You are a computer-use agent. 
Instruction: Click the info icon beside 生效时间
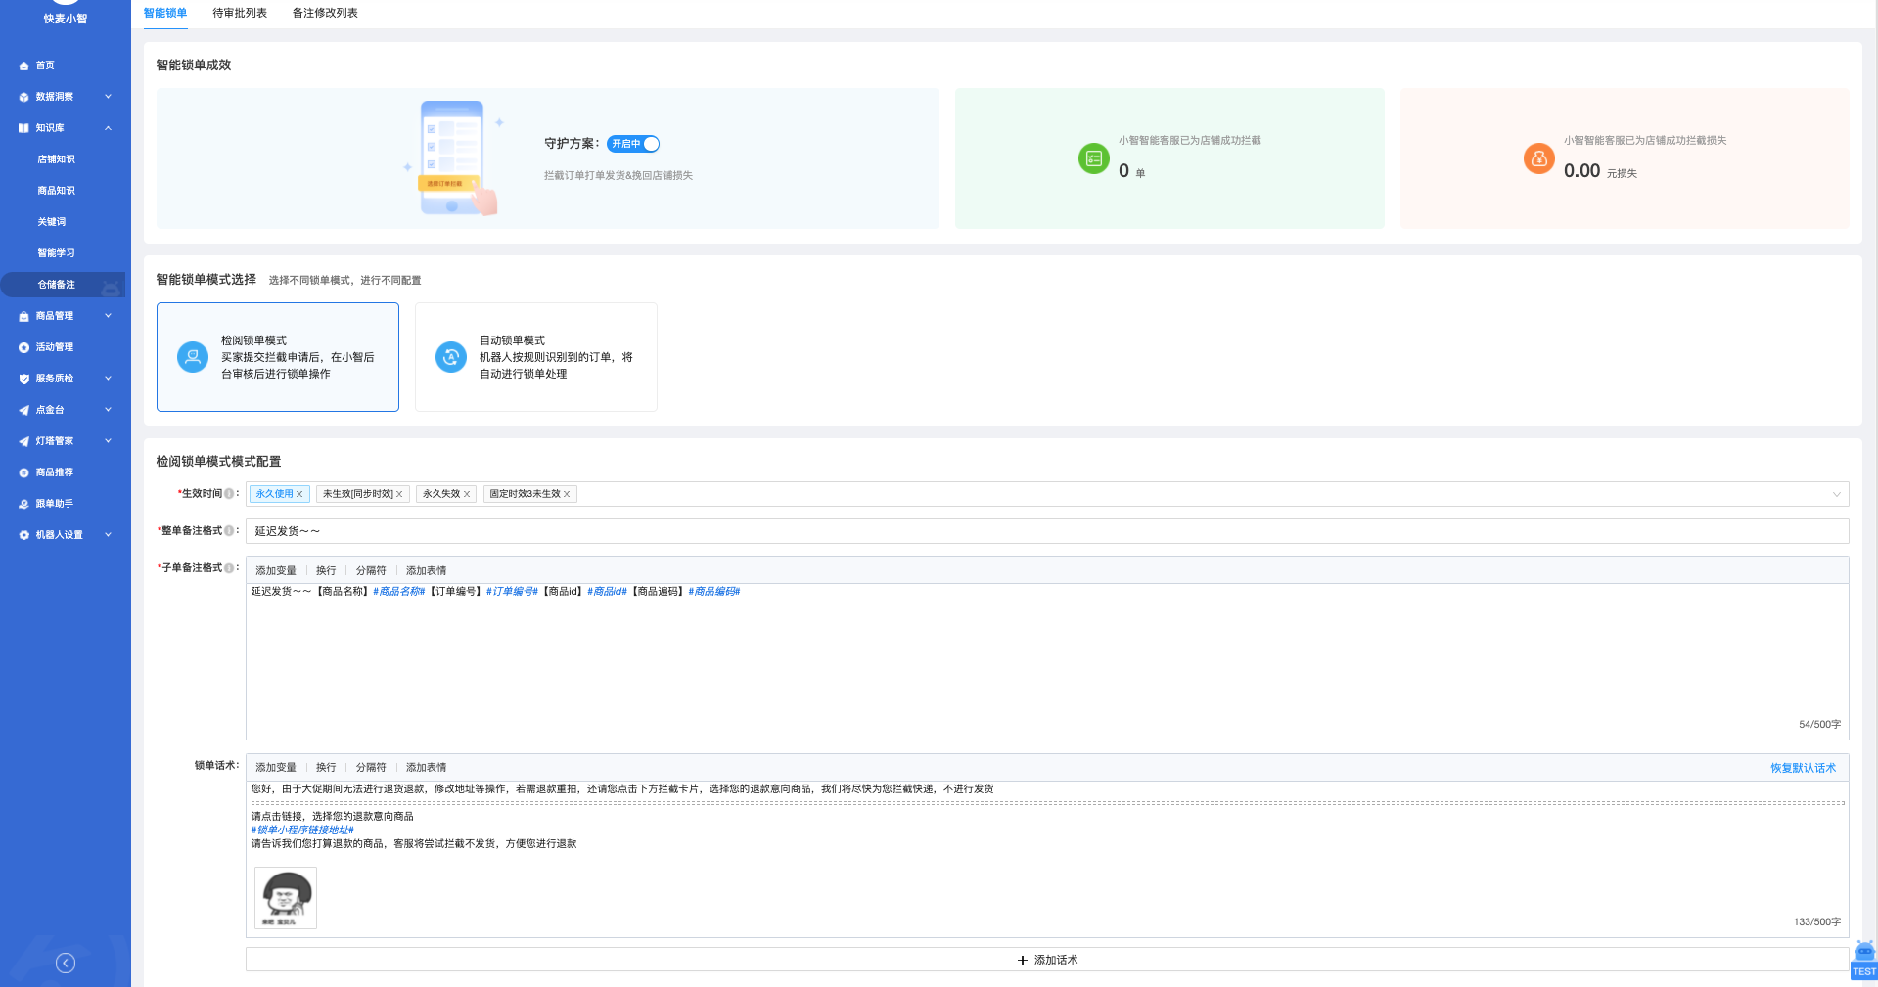[x=229, y=494]
